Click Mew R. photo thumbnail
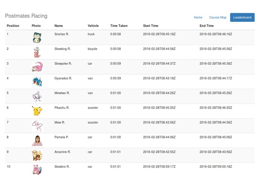 (37, 126)
